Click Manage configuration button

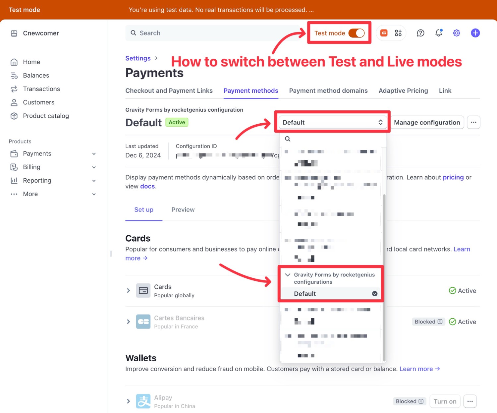point(427,122)
